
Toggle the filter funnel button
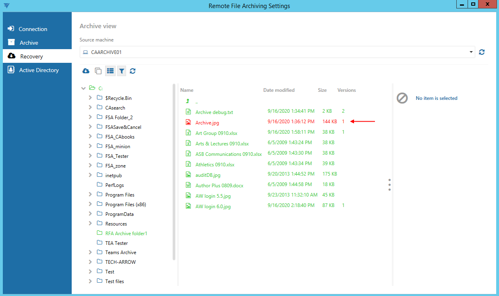pos(122,71)
